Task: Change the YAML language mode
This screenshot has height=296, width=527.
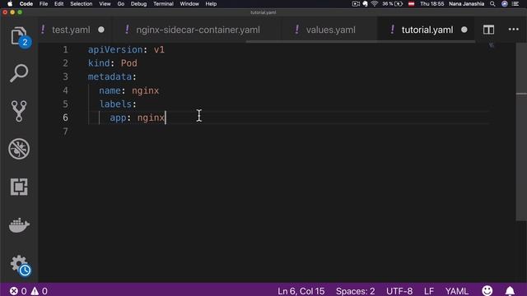Action: [457, 291]
